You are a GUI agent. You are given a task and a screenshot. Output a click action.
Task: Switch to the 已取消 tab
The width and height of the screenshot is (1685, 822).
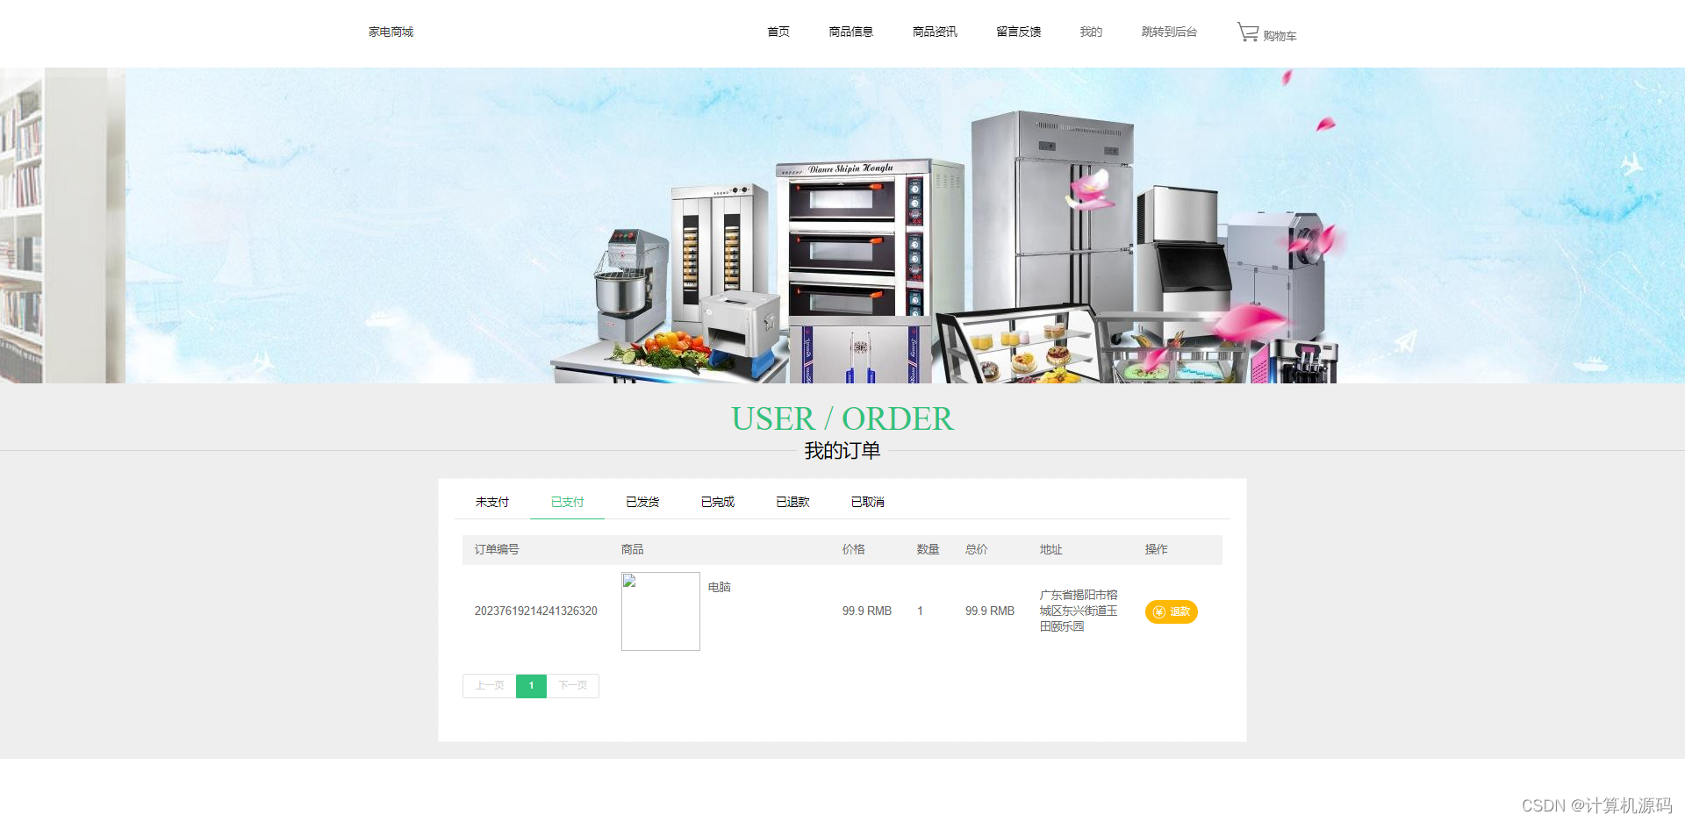tap(866, 501)
